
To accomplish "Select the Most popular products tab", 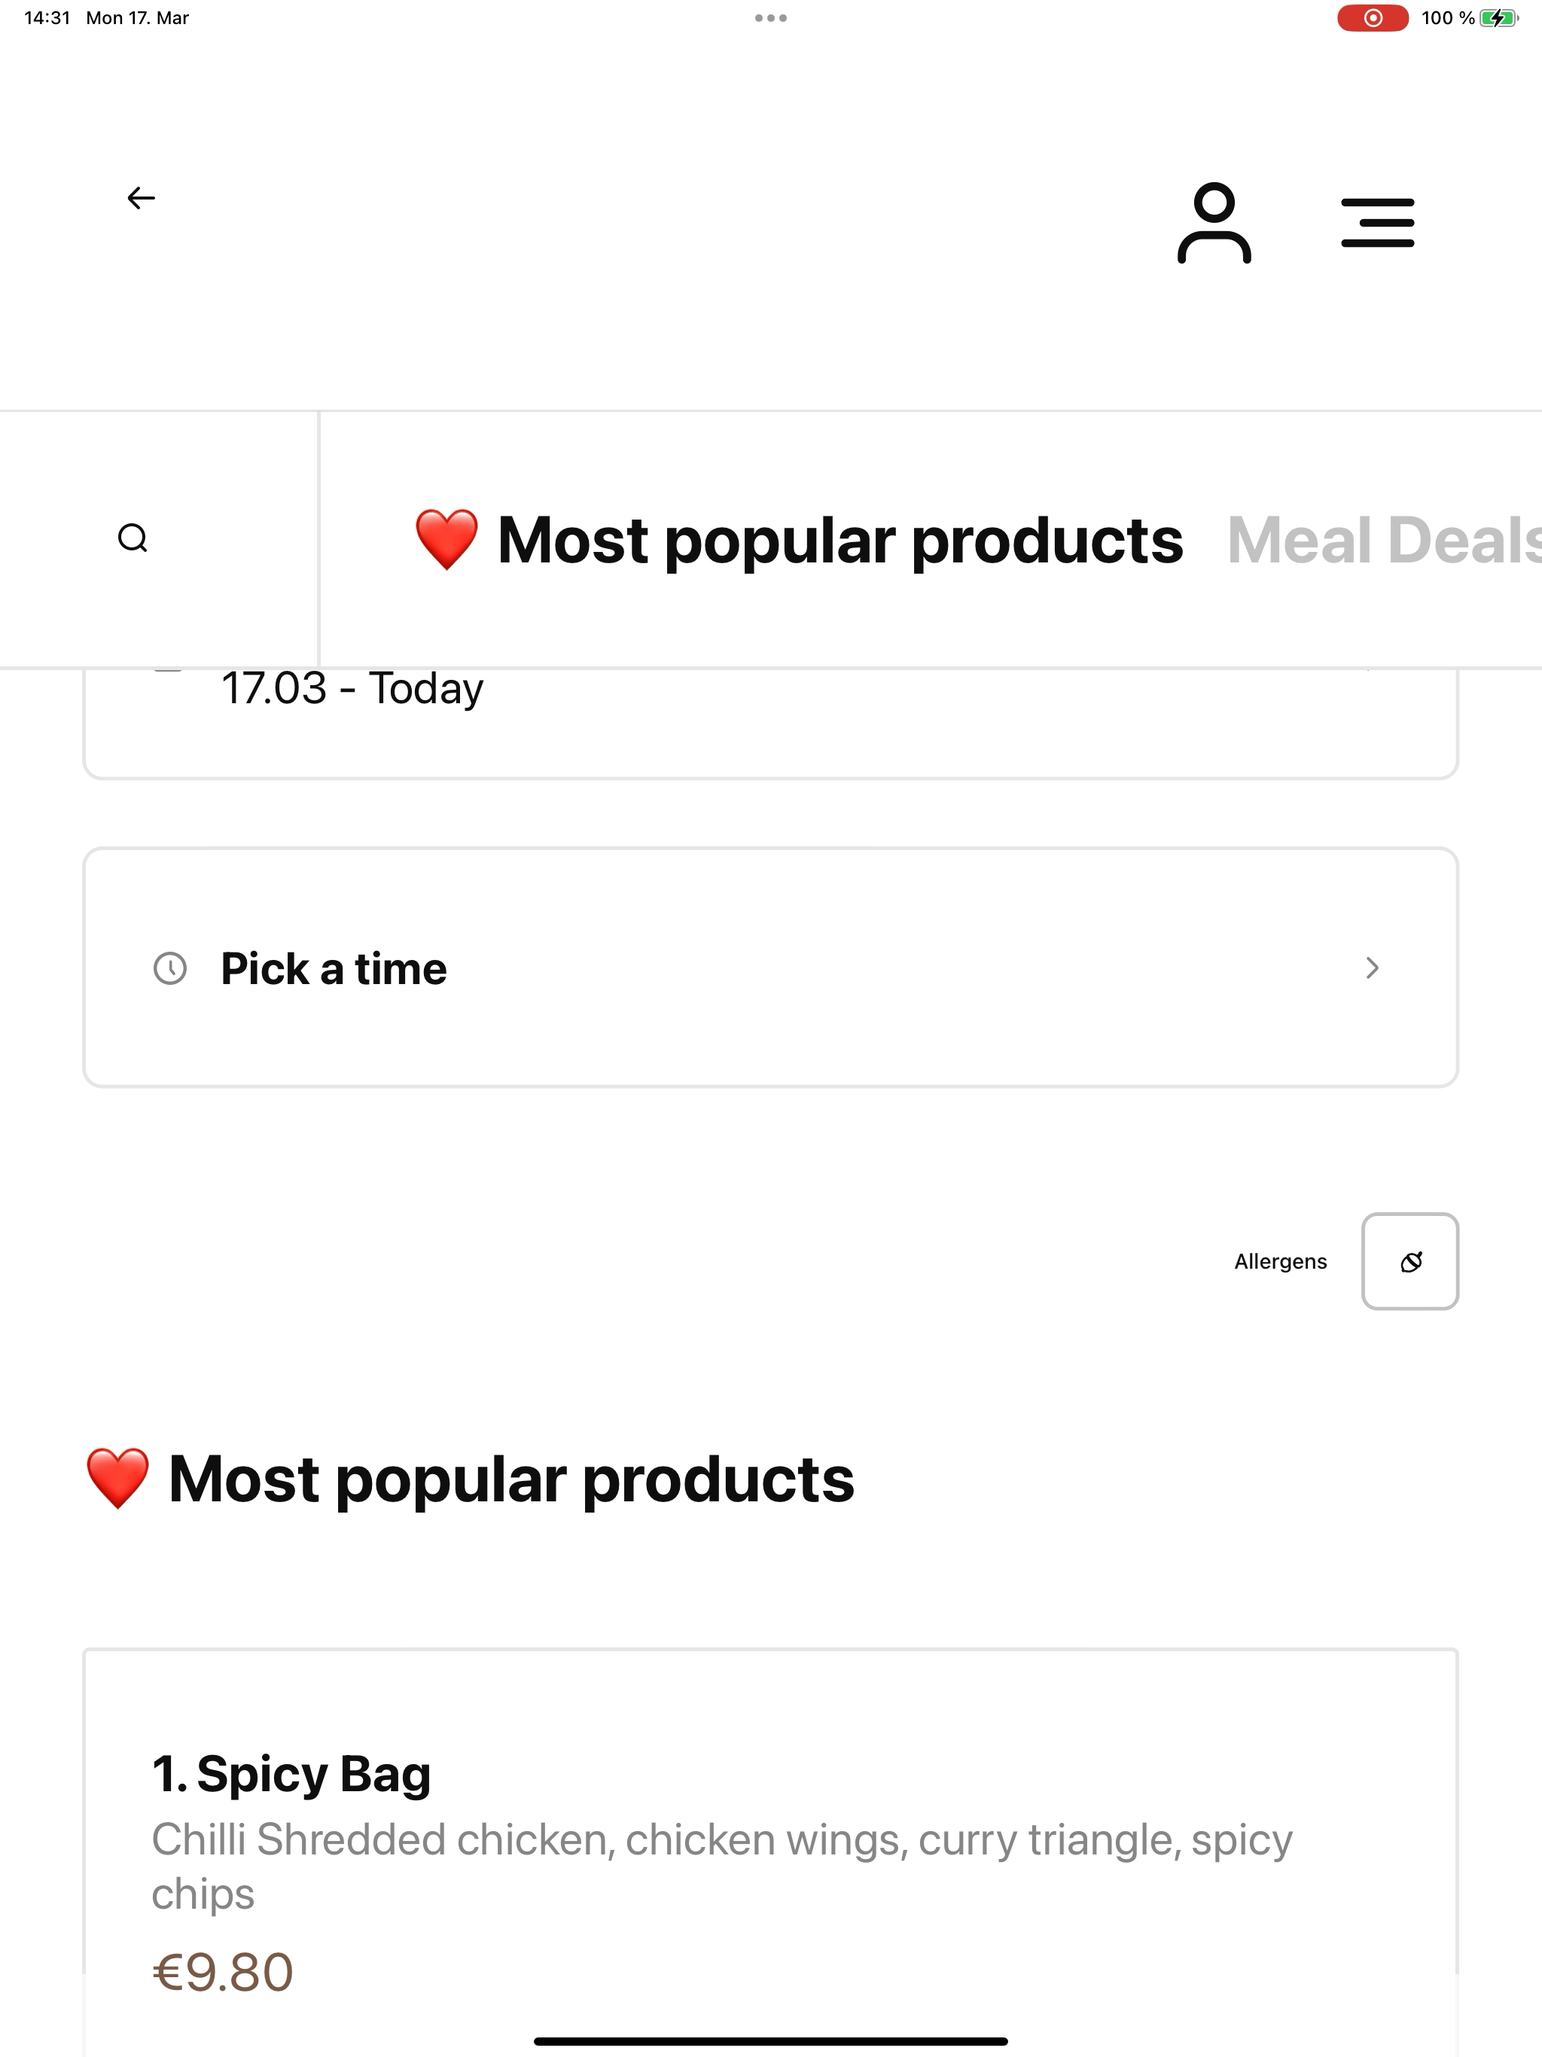I will [840, 541].
